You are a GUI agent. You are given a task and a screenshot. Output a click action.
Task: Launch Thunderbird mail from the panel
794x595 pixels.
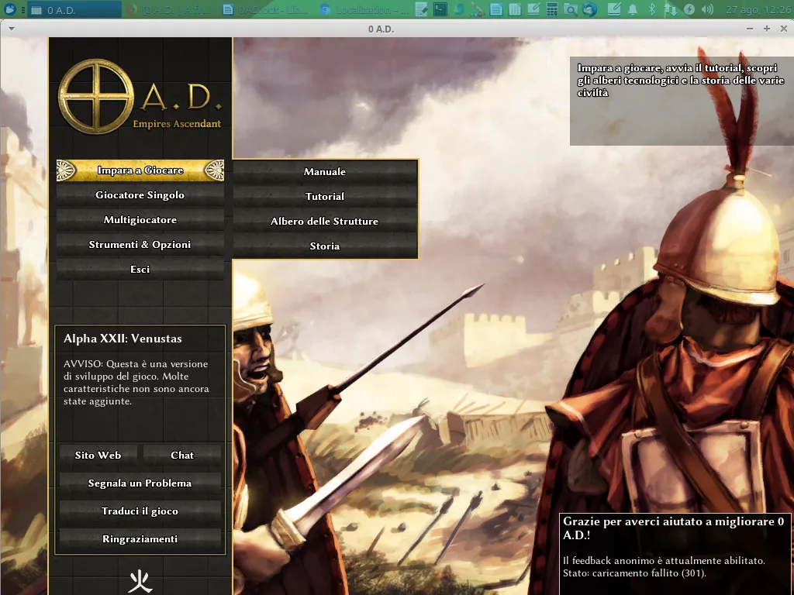589,9
